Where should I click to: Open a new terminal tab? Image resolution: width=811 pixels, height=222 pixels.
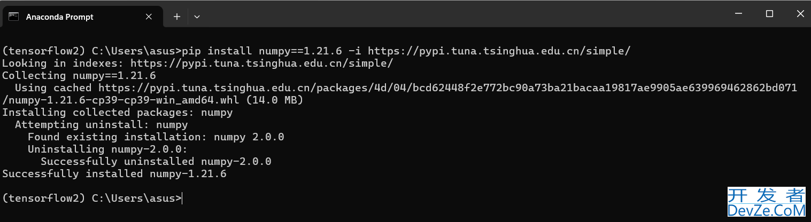click(177, 17)
